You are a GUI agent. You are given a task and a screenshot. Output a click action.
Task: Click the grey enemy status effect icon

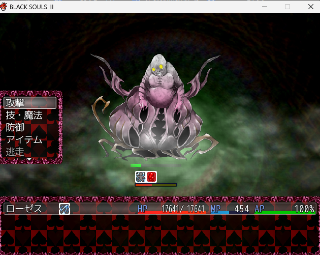click(141, 177)
